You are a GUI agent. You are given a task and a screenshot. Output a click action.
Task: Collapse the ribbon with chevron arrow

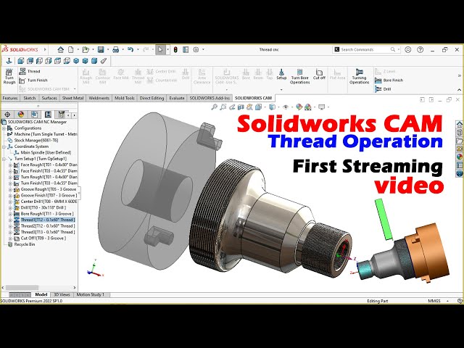pyautogui.click(x=459, y=90)
